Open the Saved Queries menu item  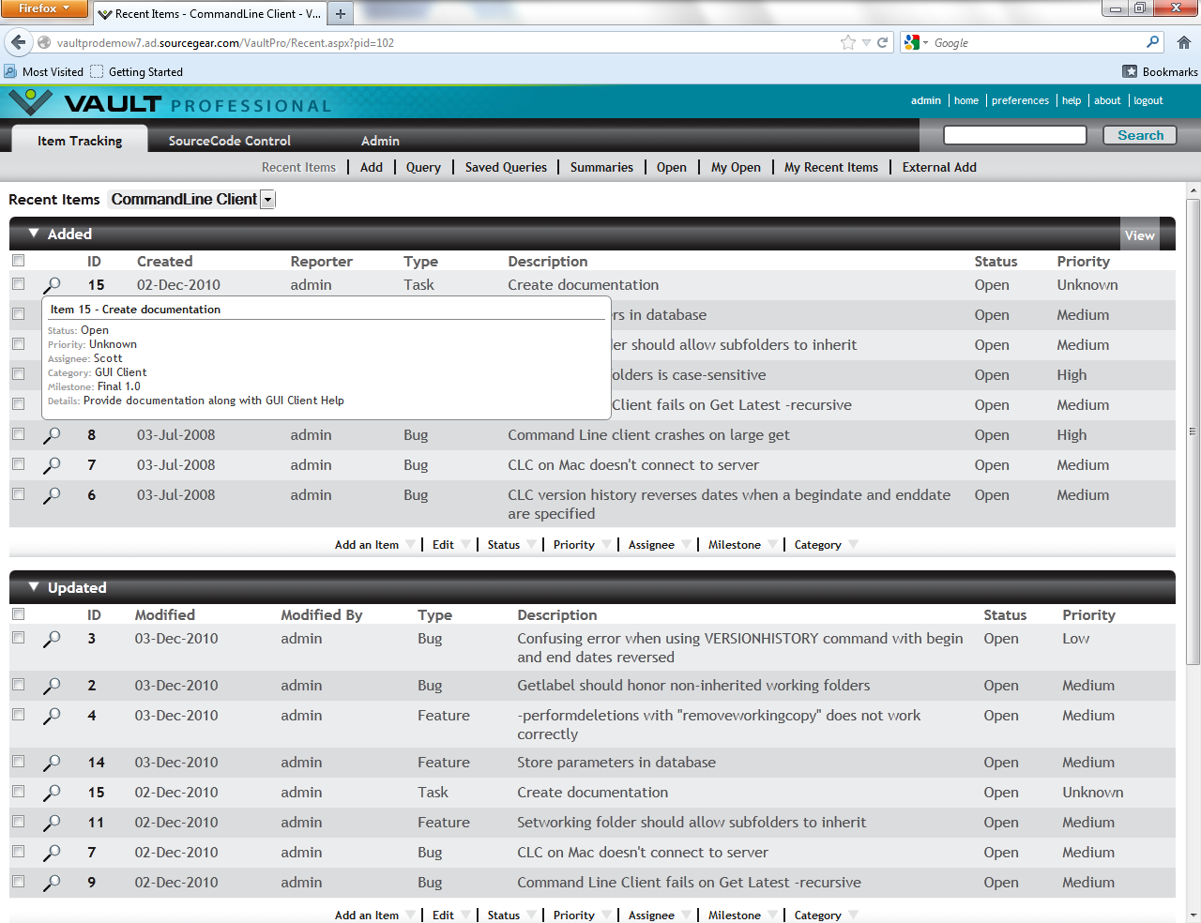click(x=506, y=167)
